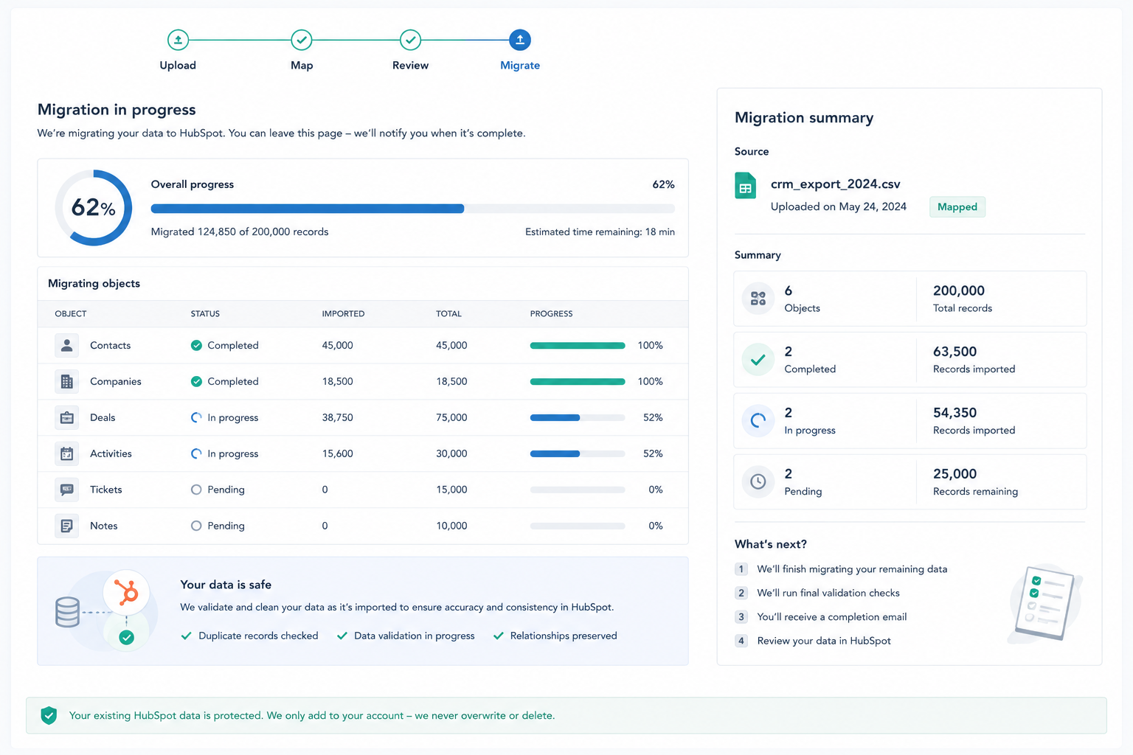
Task: Click the OBJECT column header
Action: click(x=71, y=314)
